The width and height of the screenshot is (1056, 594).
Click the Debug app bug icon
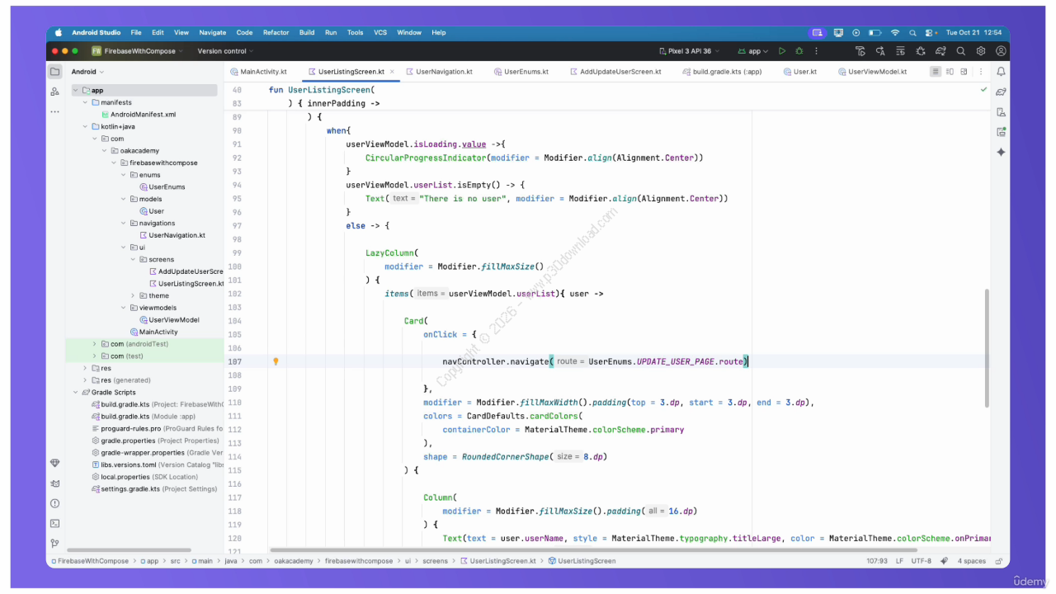pos(799,51)
